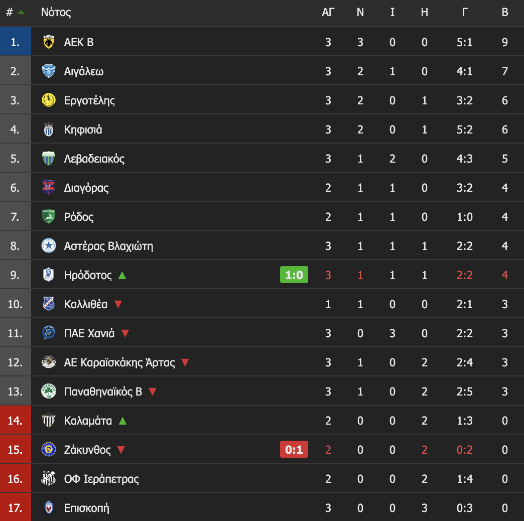Open the ΠΑΕ Χανιά team page
The width and height of the screenshot is (524, 521).
[x=89, y=333]
